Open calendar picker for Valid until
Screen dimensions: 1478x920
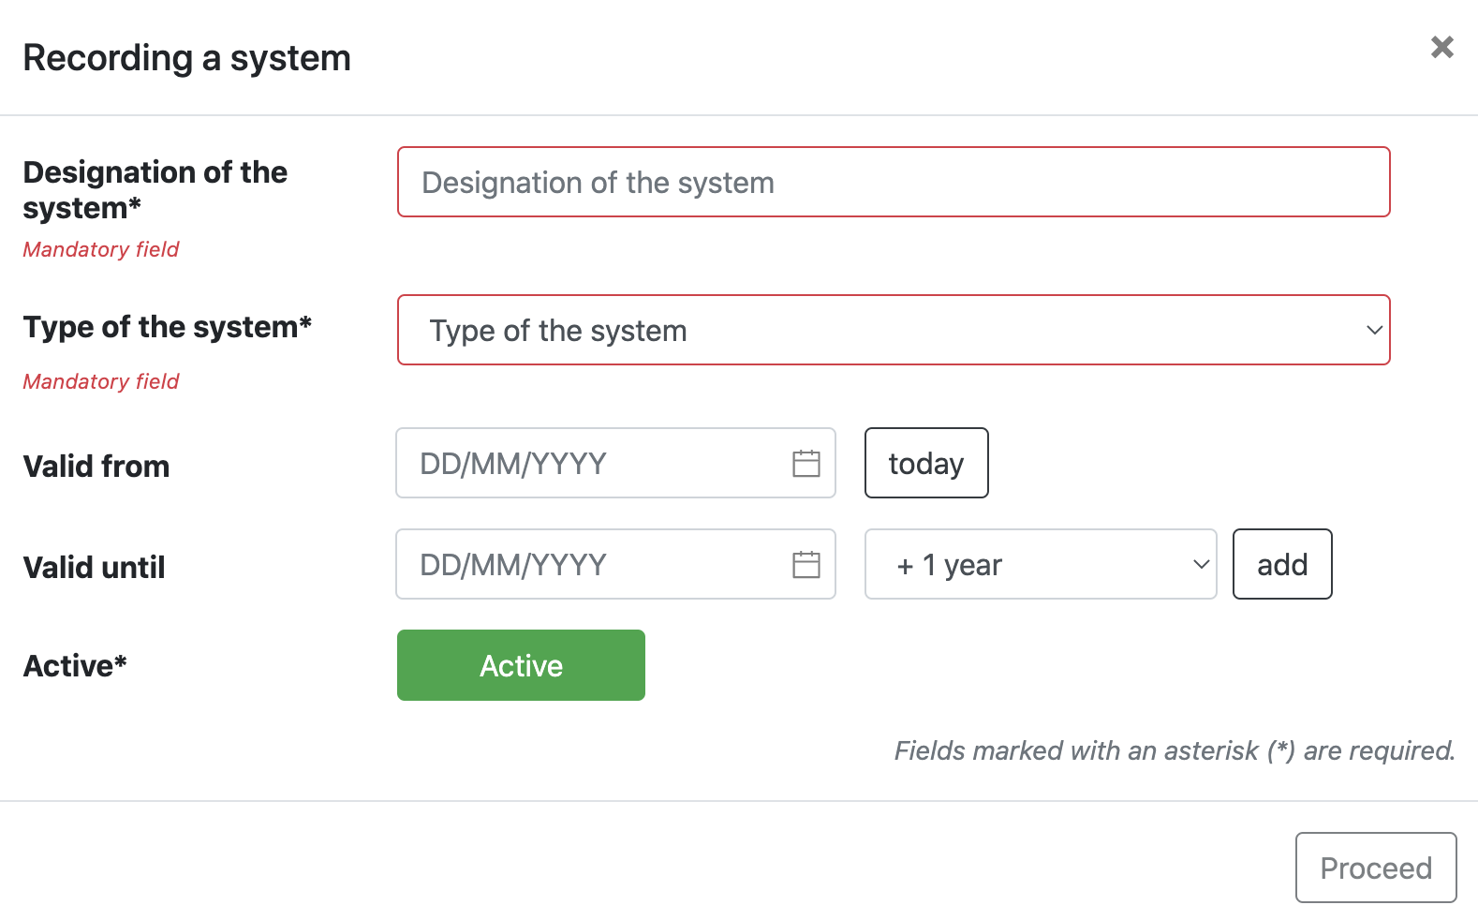pyautogui.click(x=806, y=564)
